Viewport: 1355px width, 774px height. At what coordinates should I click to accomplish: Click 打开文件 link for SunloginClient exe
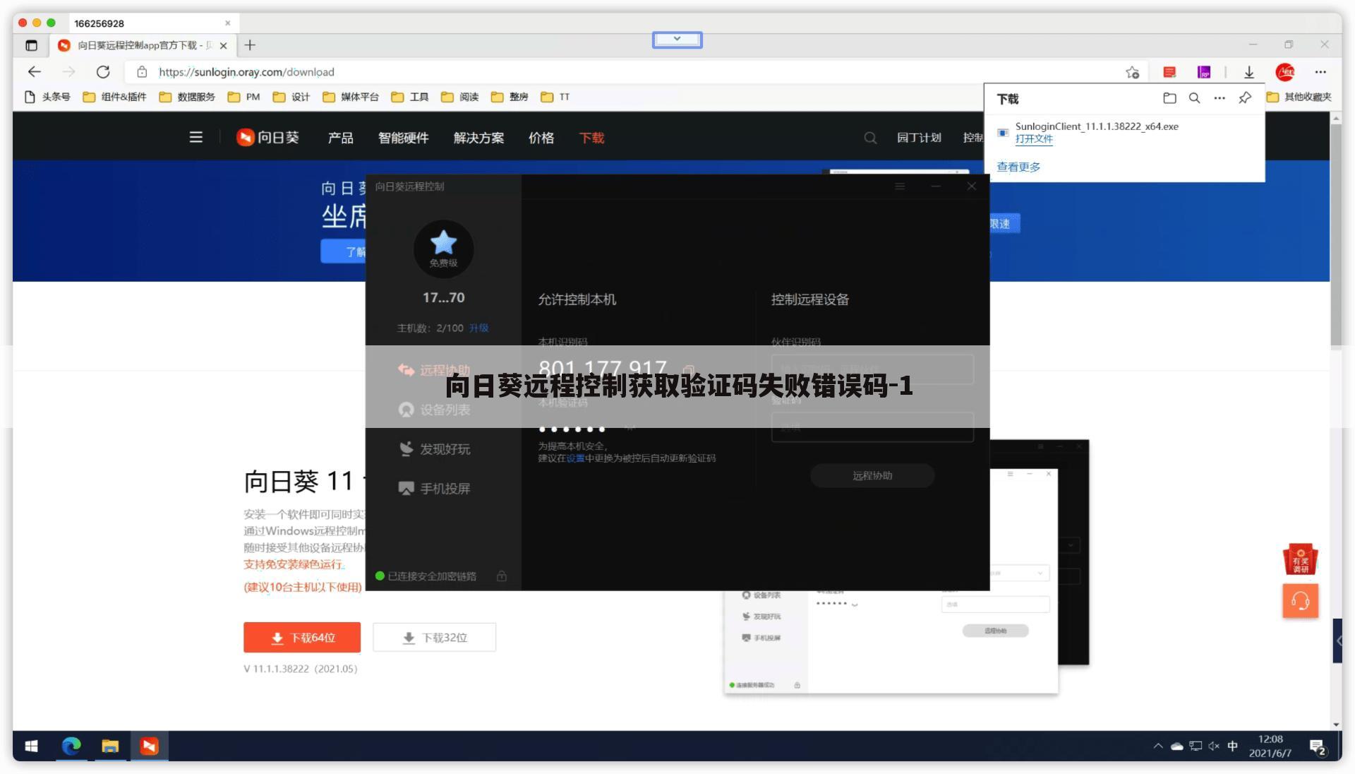coord(1034,139)
